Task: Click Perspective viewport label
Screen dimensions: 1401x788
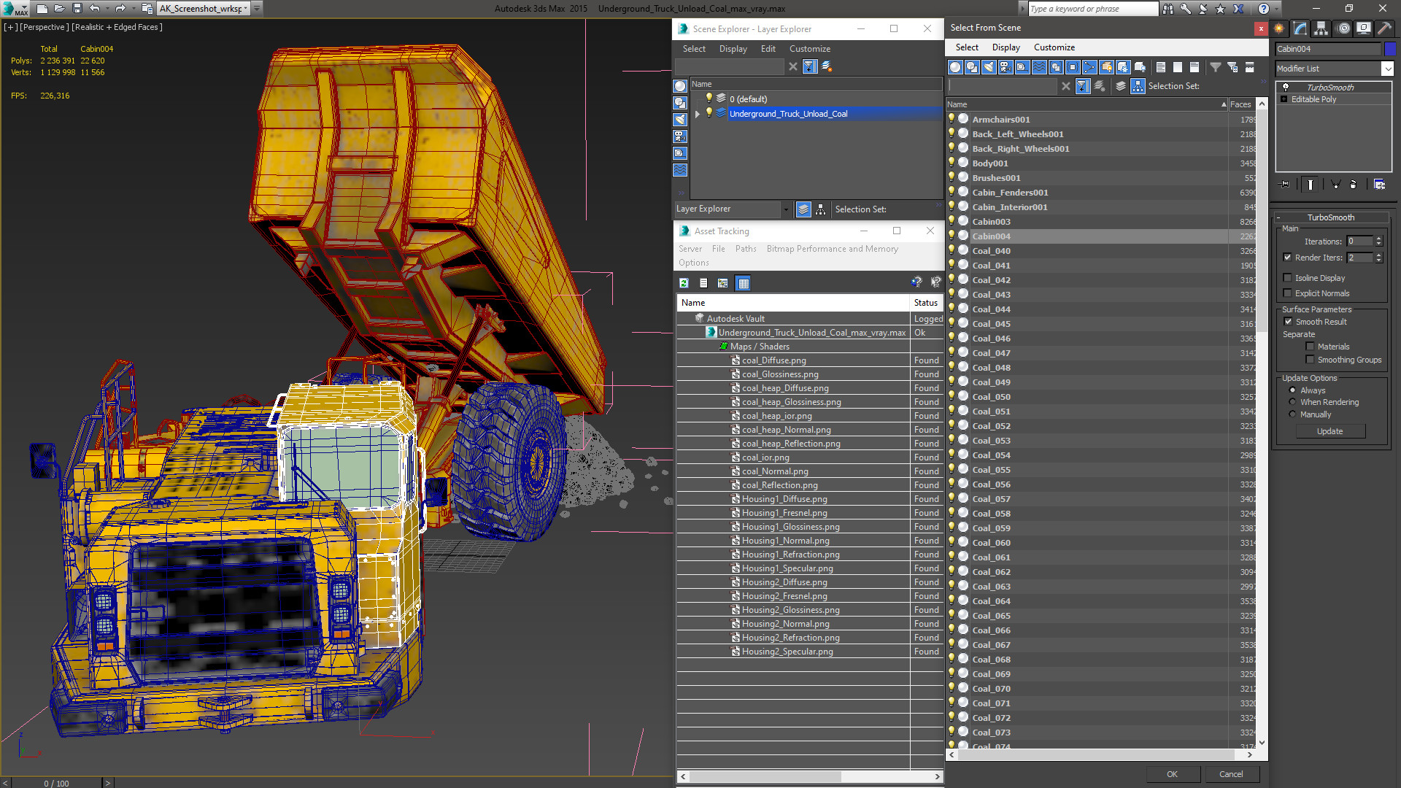Action: click(x=45, y=27)
